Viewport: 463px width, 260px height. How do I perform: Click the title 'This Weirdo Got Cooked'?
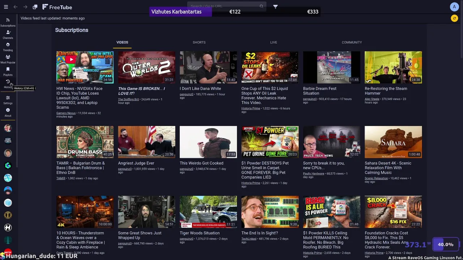[x=201, y=163]
